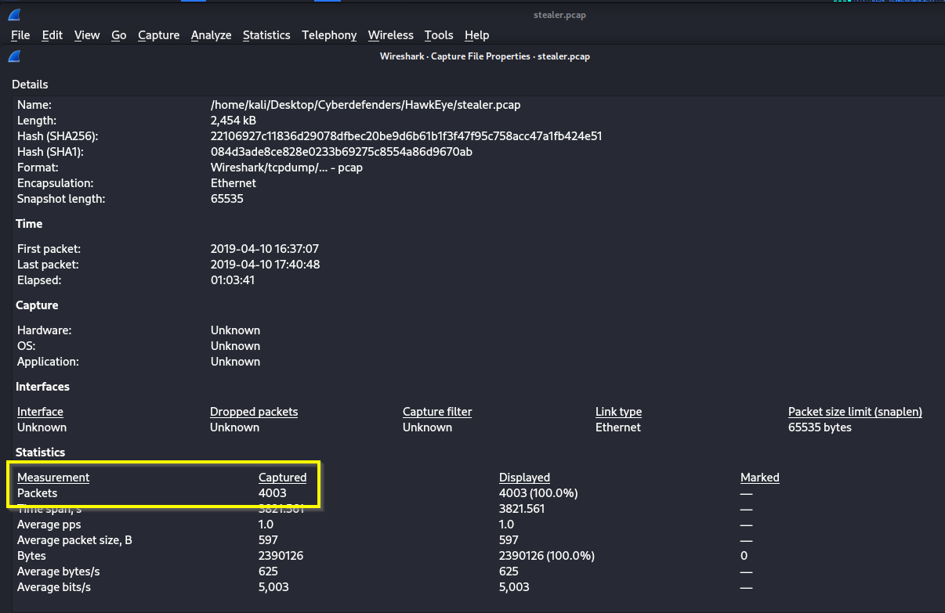Viewport: 945px width, 613px height.
Task: Open the Edit menu
Action: click(52, 35)
